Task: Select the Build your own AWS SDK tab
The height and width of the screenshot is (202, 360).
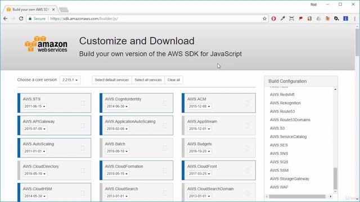Action: pyautogui.click(x=29, y=10)
